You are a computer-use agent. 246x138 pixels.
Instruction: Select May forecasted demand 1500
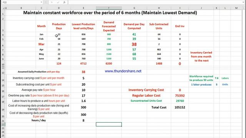tap(109, 54)
